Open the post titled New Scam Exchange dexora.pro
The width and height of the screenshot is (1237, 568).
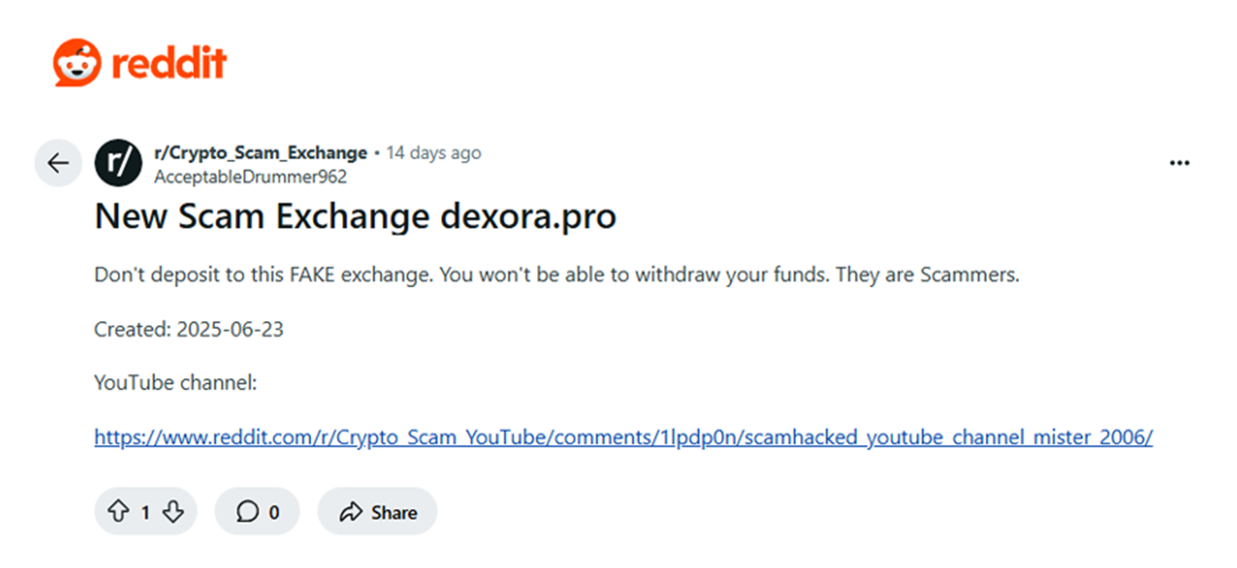coord(355,215)
